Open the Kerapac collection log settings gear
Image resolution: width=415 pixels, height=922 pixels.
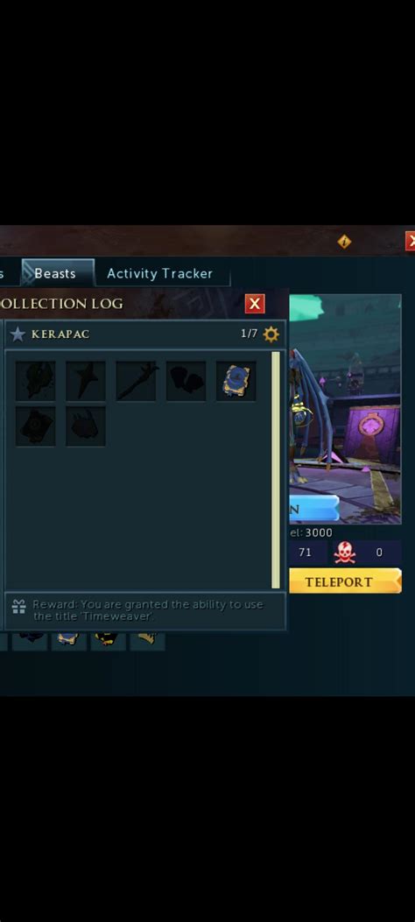click(x=271, y=334)
